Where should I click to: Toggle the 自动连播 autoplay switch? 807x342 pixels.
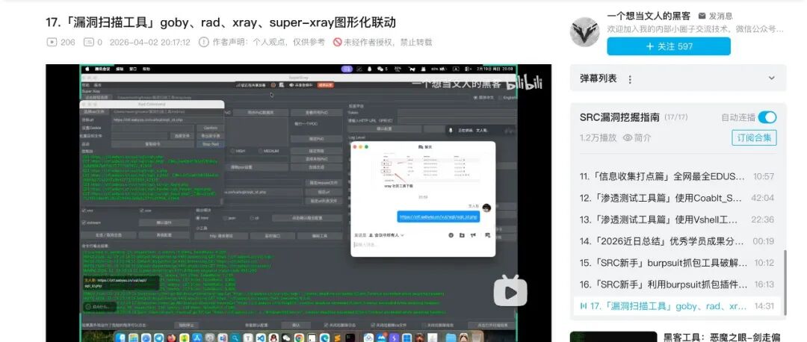click(767, 117)
